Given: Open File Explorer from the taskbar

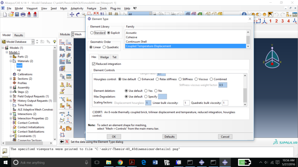Looking at the screenshot, I should [x=108, y=162].
